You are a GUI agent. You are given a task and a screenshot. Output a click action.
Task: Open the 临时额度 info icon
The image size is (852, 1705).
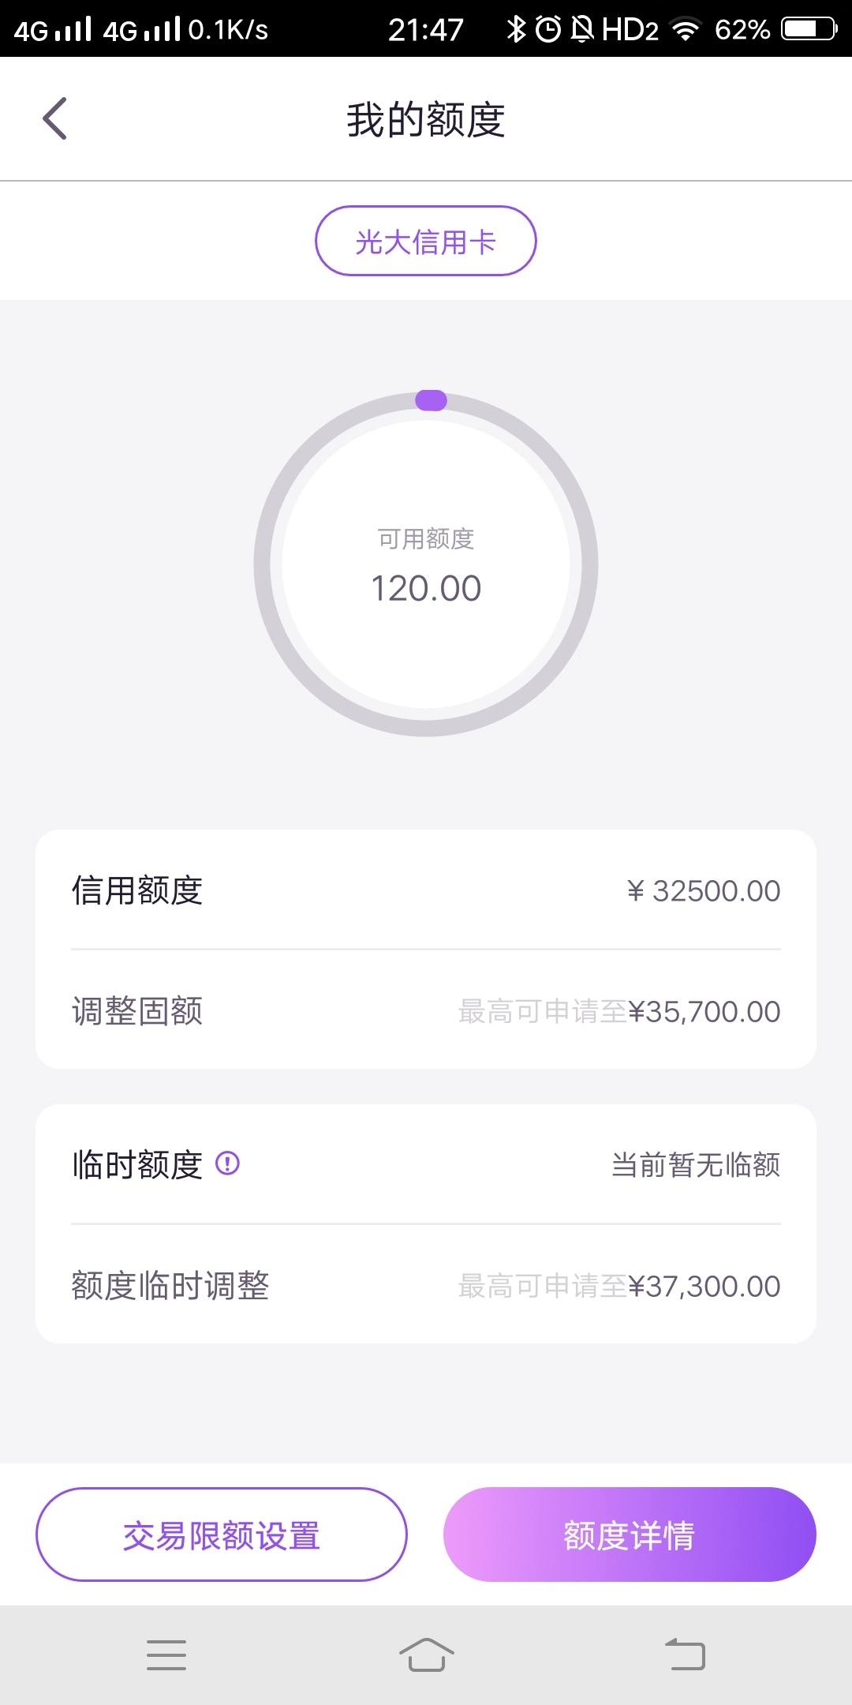point(227,1164)
